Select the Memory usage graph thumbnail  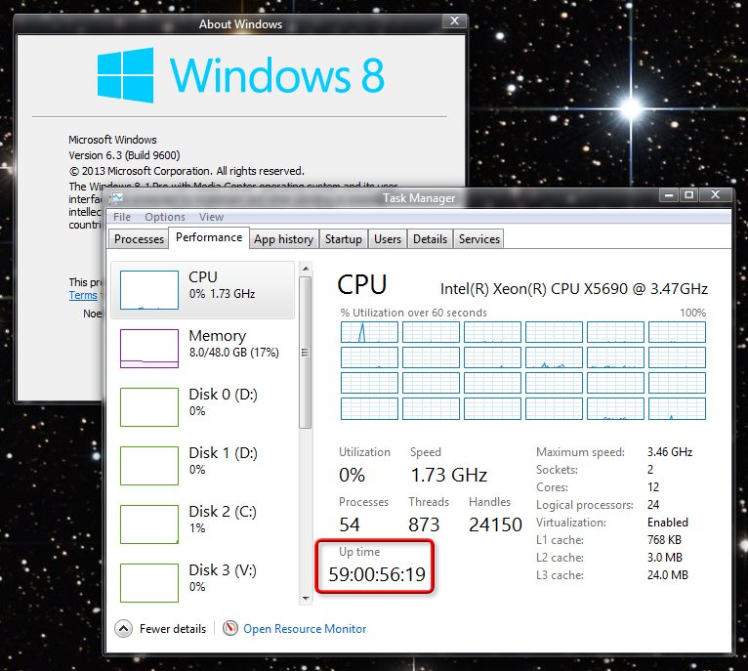pyautogui.click(x=148, y=348)
